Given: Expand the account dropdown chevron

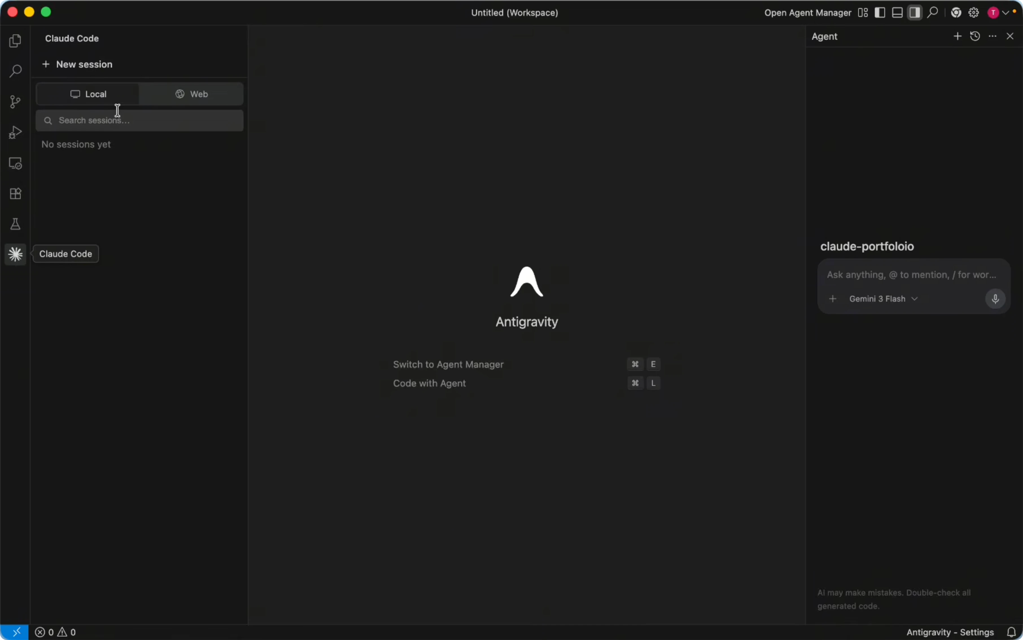Looking at the screenshot, I should click(1005, 13).
